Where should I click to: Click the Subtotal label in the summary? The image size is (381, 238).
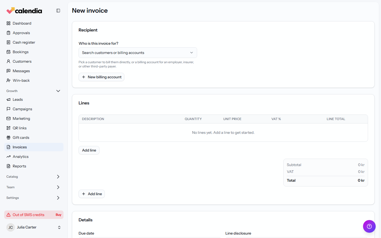[294, 165]
